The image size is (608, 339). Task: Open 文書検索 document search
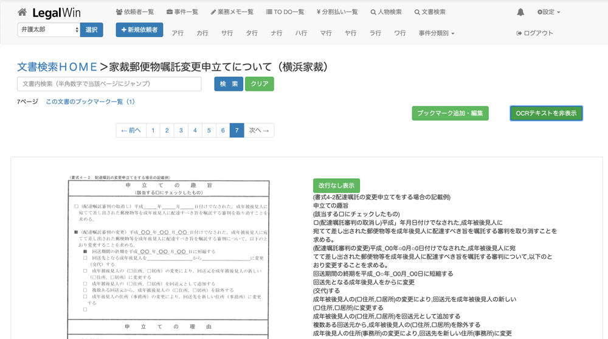tap(430, 12)
